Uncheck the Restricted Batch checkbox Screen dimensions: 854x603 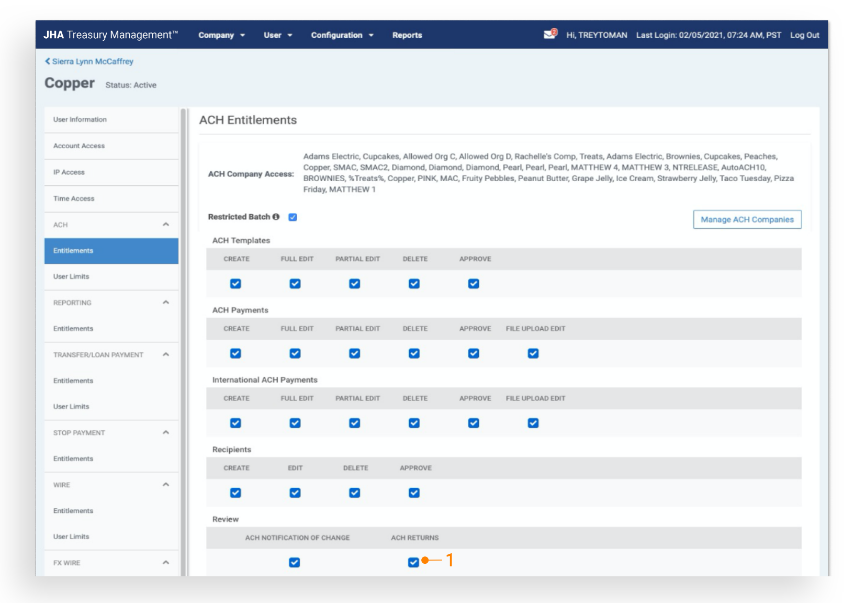point(293,217)
